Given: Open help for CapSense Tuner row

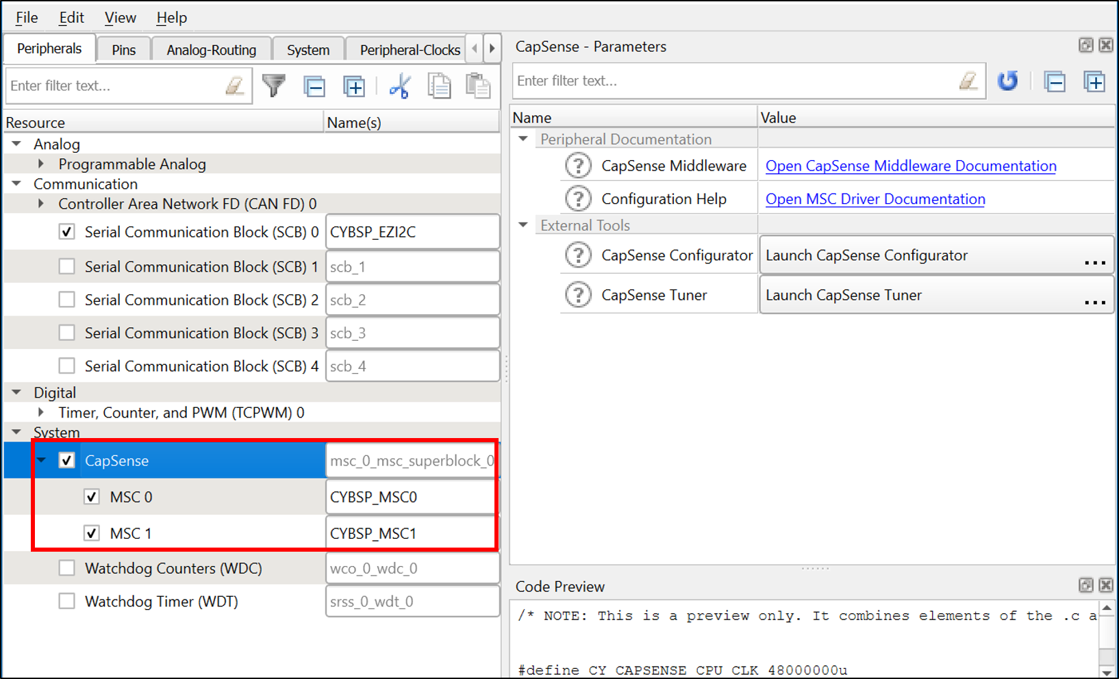Looking at the screenshot, I should pyautogui.click(x=578, y=295).
